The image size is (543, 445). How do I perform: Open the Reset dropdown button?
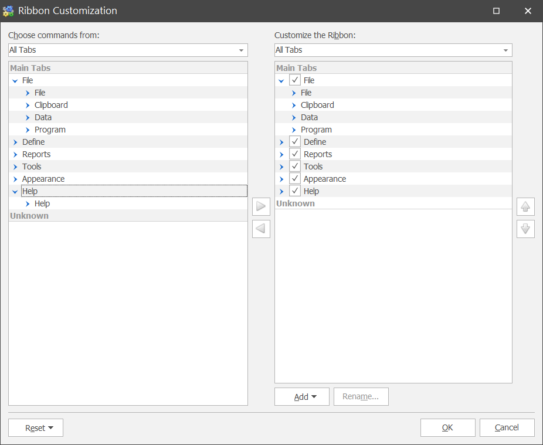pos(36,428)
